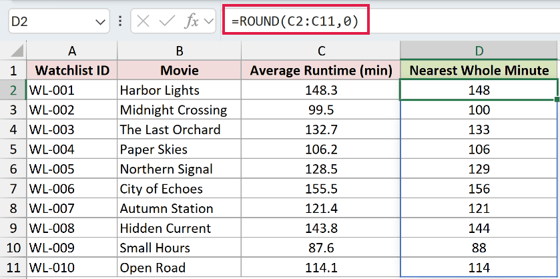The height and width of the screenshot is (279, 560).
Task: Select rounded result cell showing 88
Action: (479, 248)
